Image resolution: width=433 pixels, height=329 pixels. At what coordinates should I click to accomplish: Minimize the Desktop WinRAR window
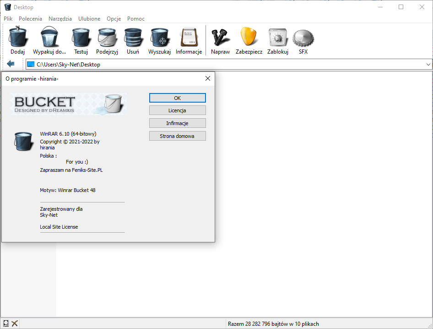pos(380,7)
